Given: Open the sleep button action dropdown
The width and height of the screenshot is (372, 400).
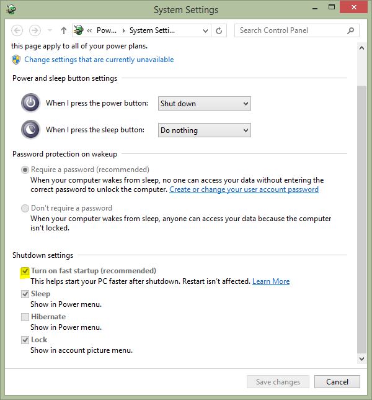Looking at the screenshot, I should [x=204, y=130].
